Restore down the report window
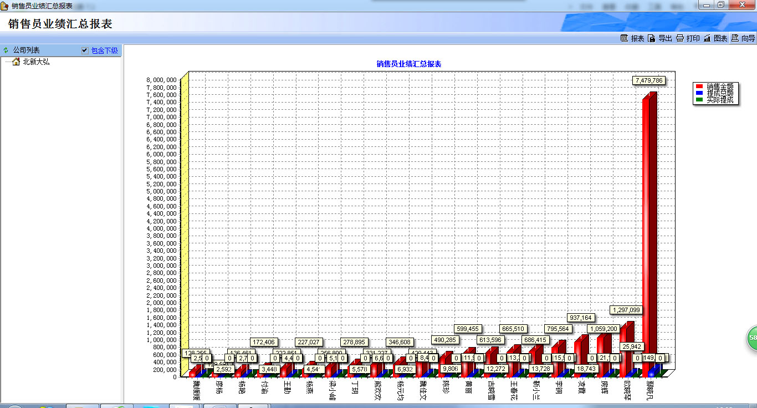This screenshot has height=408, width=757. point(720,4)
